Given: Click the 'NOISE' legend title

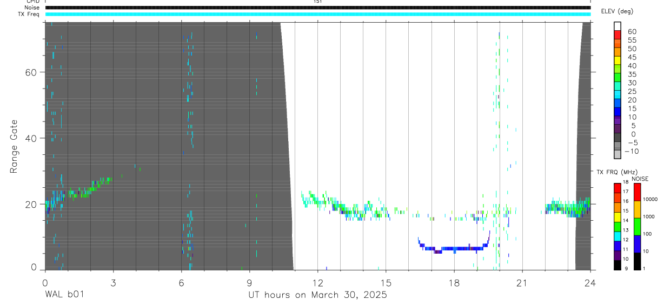Looking at the screenshot, I should point(640,179).
